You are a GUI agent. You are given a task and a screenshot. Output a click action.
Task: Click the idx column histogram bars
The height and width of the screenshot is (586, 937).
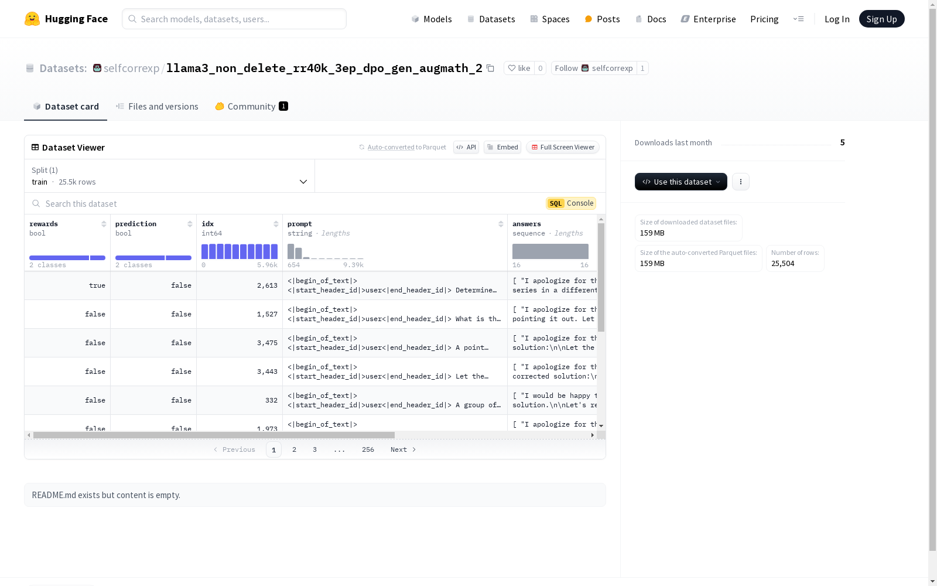[x=240, y=251]
